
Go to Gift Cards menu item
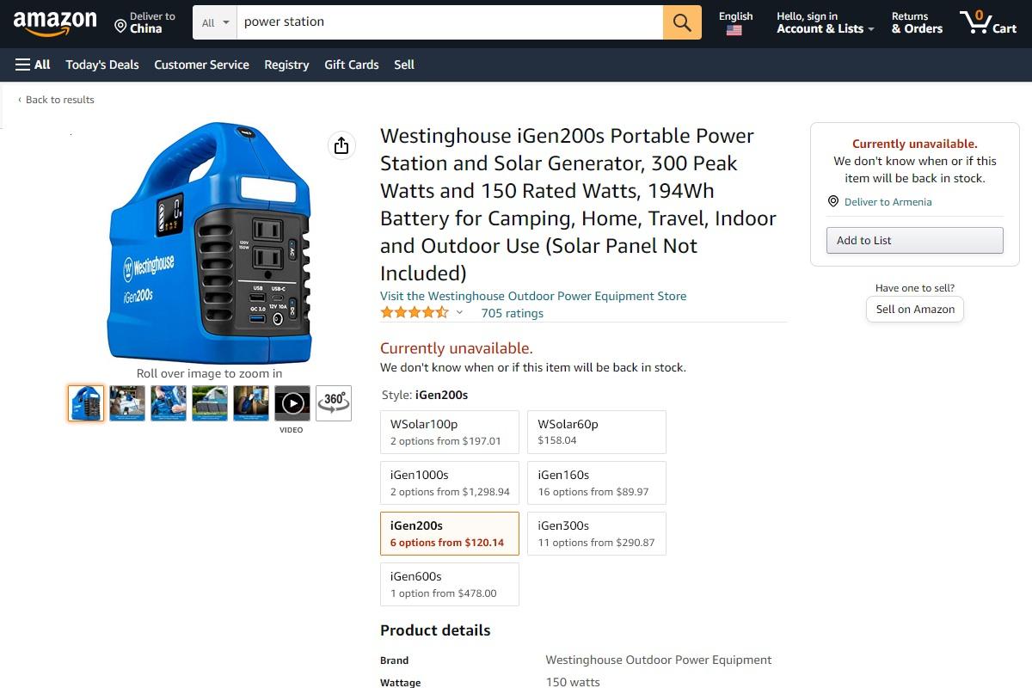(x=352, y=64)
